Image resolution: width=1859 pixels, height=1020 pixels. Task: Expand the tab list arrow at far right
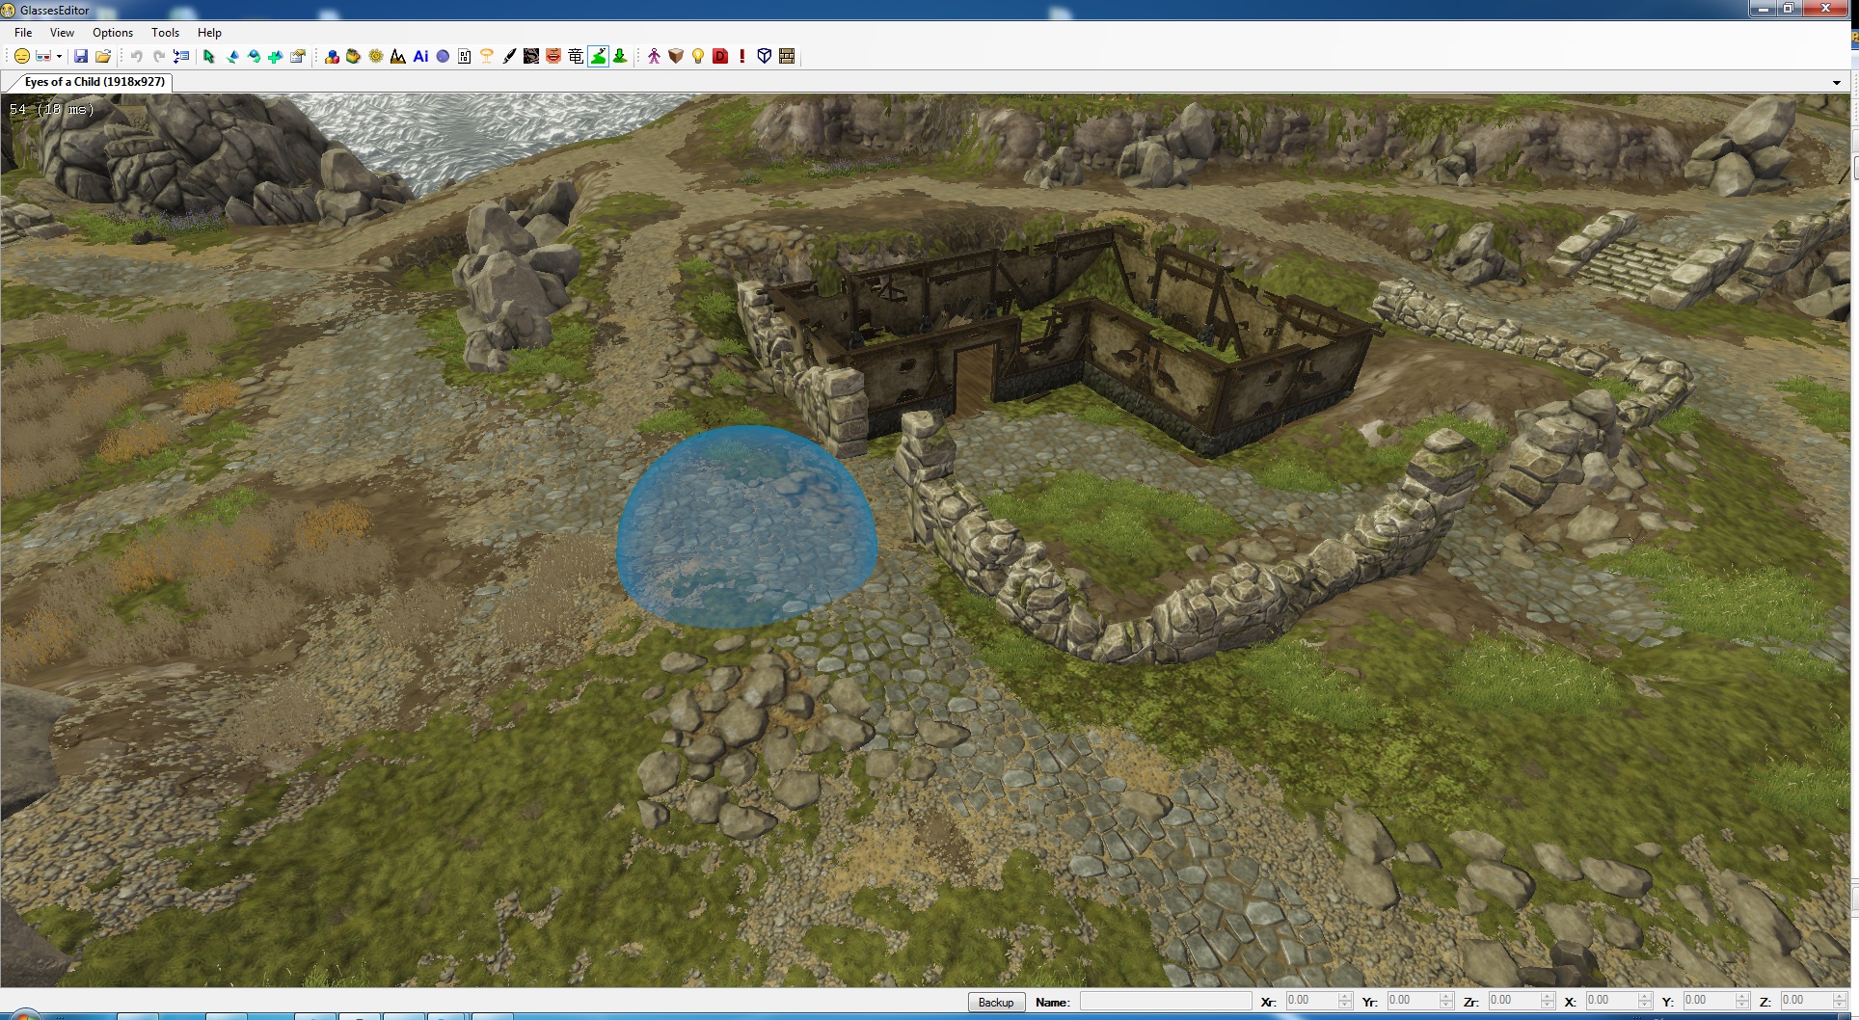coord(1836,83)
